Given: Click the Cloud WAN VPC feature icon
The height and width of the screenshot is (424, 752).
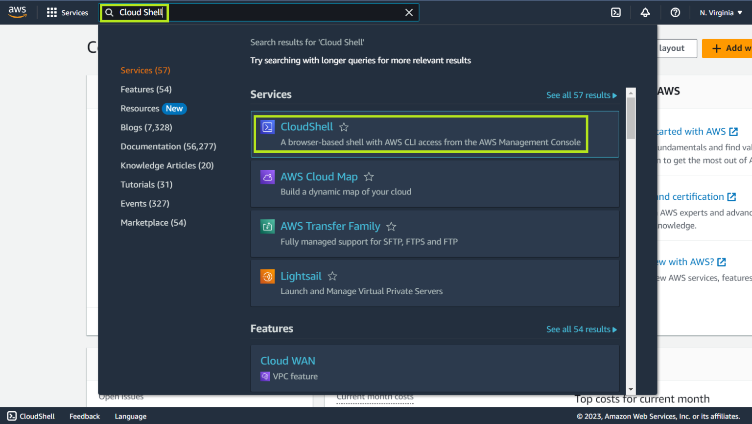Looking at the screenshot, I should 265,376.
